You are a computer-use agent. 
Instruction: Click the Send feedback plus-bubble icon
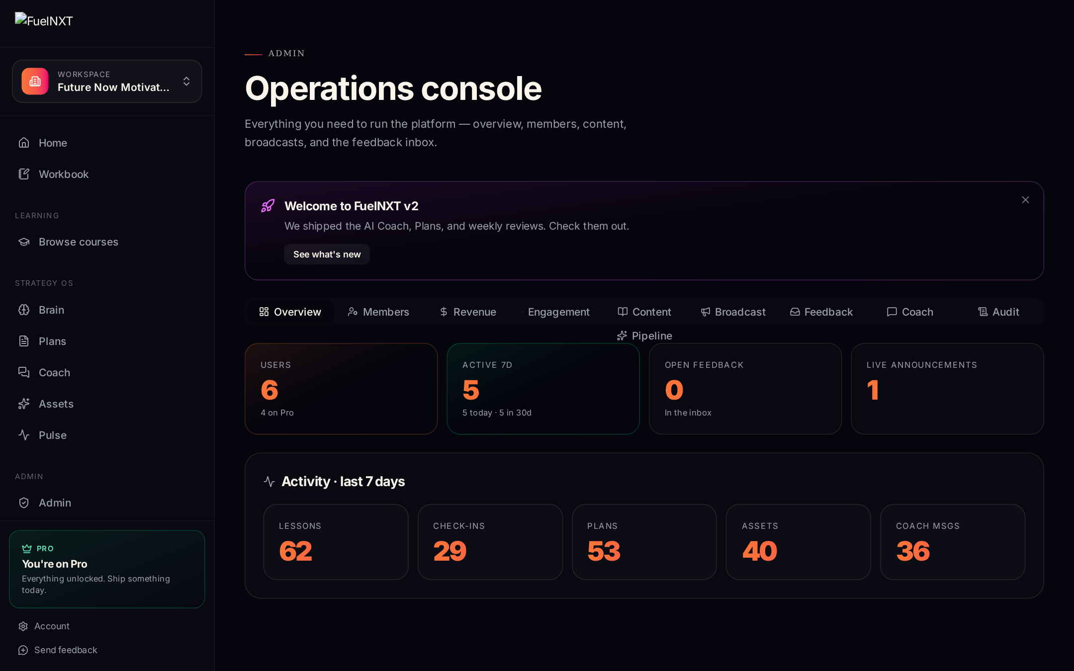click(23, 650)
